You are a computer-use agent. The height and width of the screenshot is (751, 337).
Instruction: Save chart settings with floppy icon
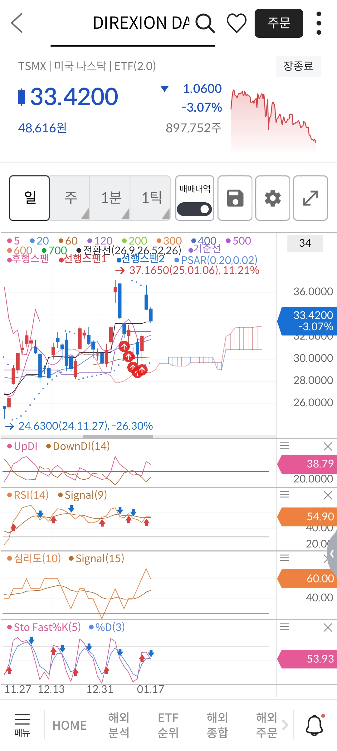click(x=235, y=198)
